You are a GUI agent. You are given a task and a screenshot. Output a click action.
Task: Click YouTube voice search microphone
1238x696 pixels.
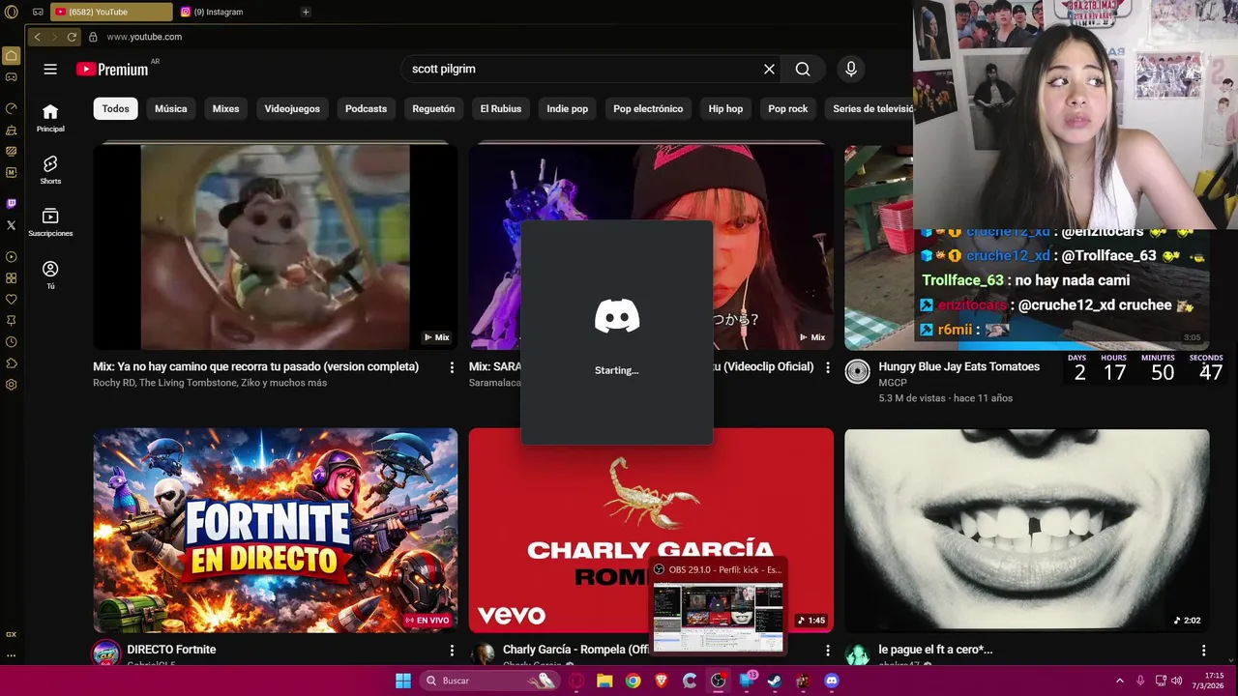[851, 69]
